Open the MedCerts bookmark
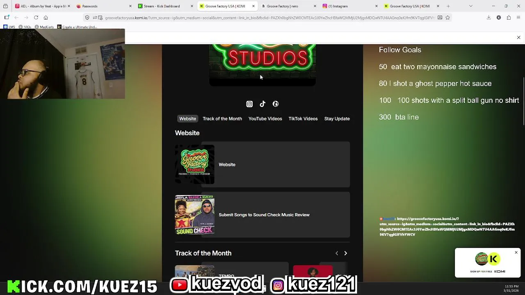The height and width of the screenshot is (295, 525). 44,27
